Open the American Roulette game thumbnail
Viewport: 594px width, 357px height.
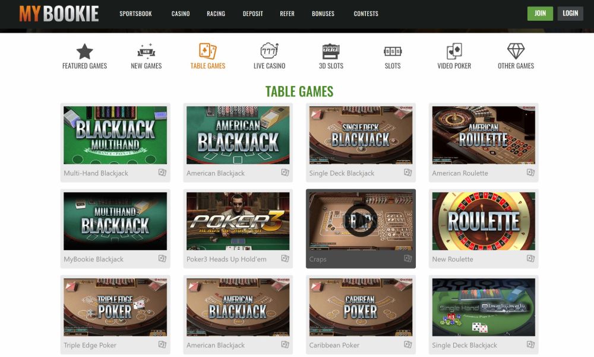[484, 135]
